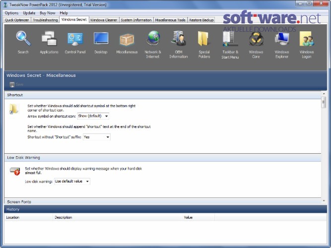Viewport: 331px width, 248px height.
Task: Maximize the TweakNow PowerPack window
Action: (309, 3)
